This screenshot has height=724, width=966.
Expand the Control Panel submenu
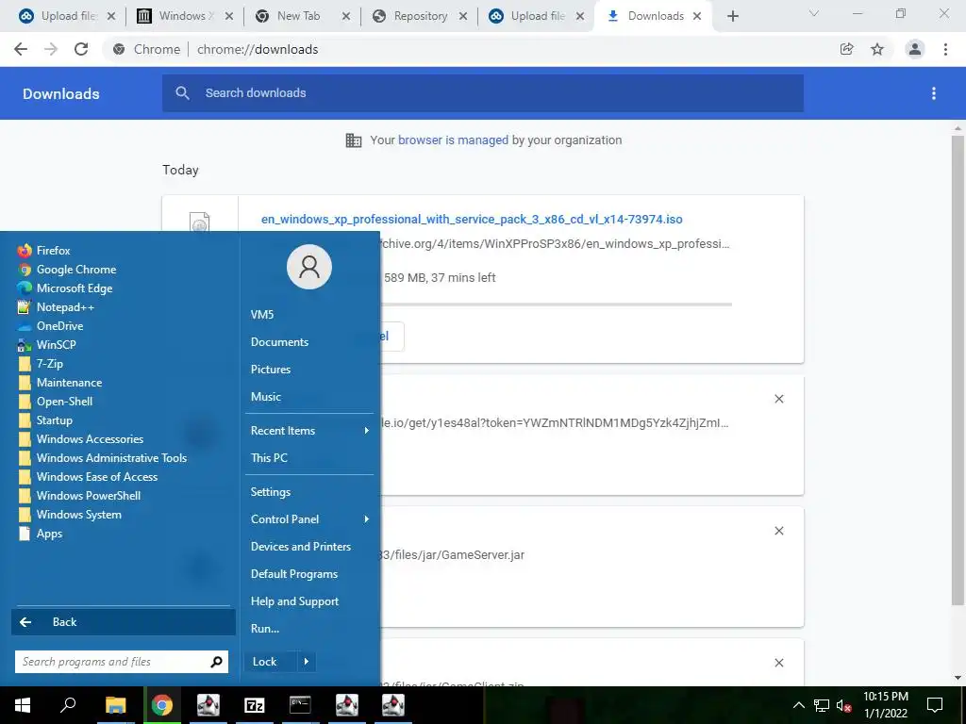coord(309,519)
